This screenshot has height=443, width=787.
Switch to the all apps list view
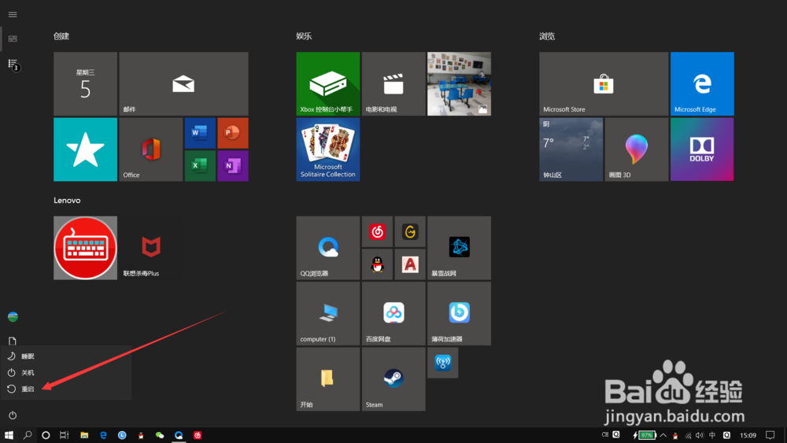13,64
